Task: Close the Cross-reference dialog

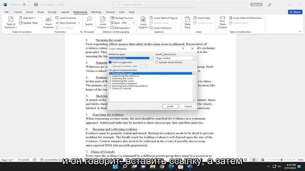Action: (x=193, y=48)
